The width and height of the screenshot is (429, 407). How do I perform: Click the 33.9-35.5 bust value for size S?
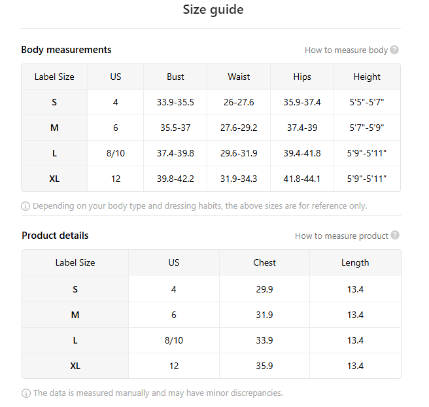pyautogui.click(x=175, y=102)
